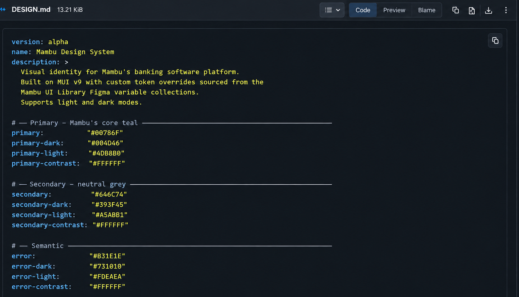Select the secondary value "#646C74"
The image size is (519, 297).
[109, 195]
